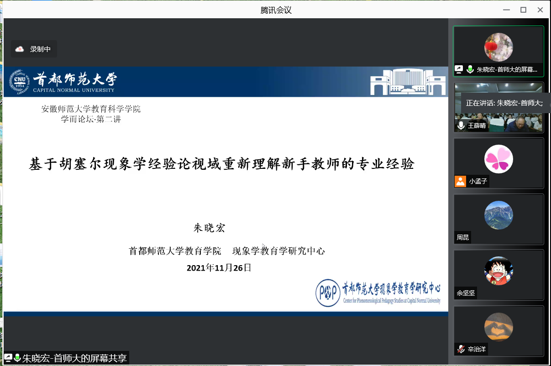Click the 腾讯会议 window title

point(276,10)
